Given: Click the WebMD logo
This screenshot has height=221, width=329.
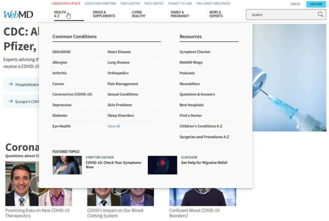Looking at the screenshot, I should click(18, 14).
